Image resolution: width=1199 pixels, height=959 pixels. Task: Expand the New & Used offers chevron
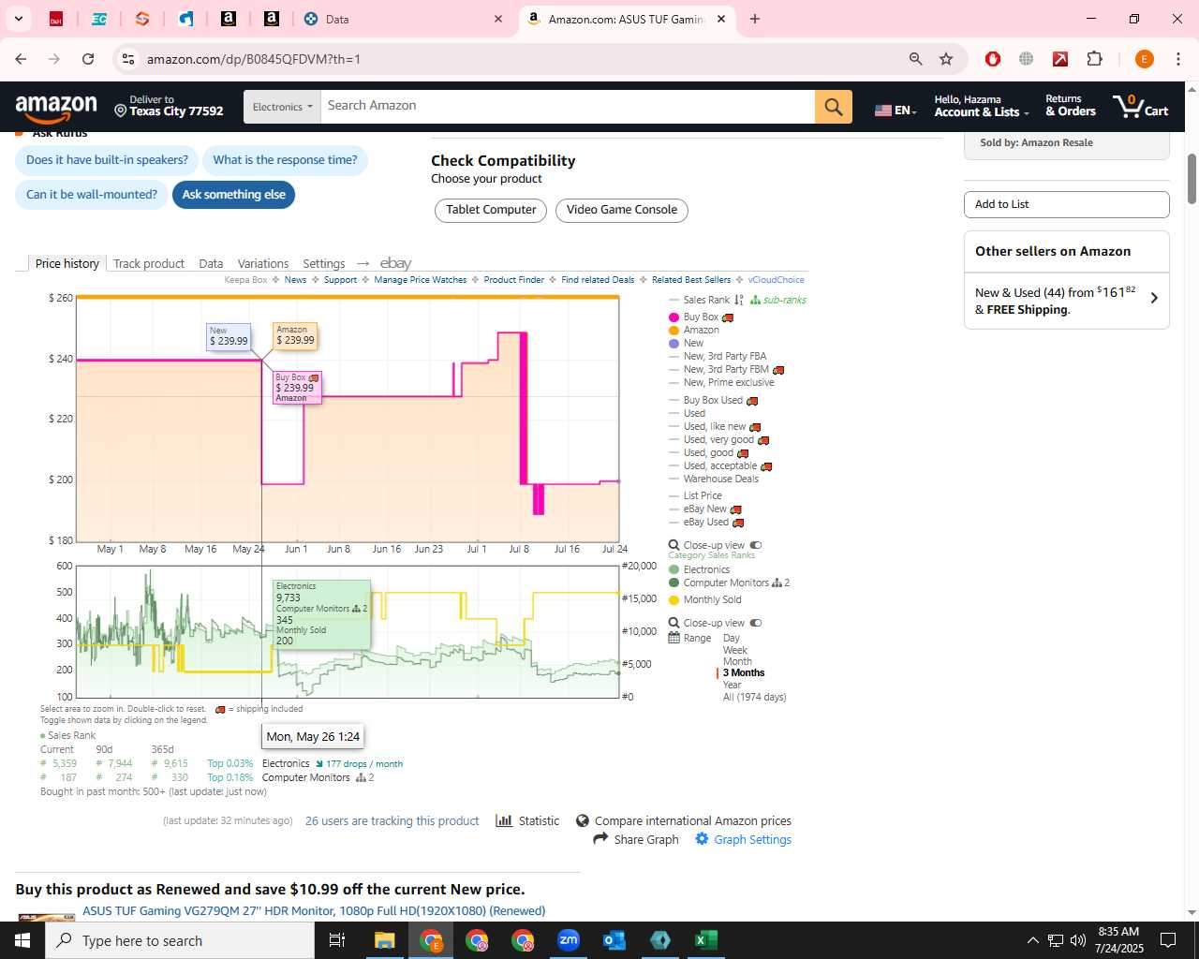[1154, 298]
